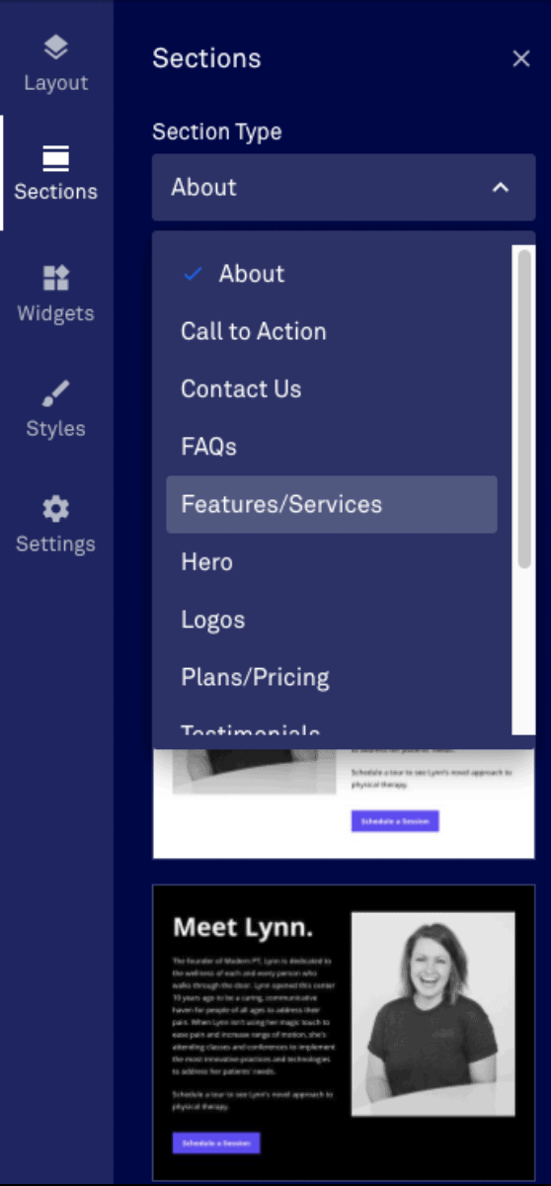Open the Settings gear icon
Screen dimensions: 551x1186
tap(55, 509)
